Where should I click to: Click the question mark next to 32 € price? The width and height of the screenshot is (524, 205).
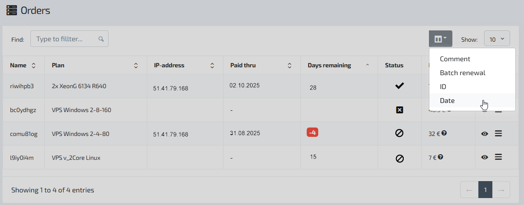click(x=444, y=133)
